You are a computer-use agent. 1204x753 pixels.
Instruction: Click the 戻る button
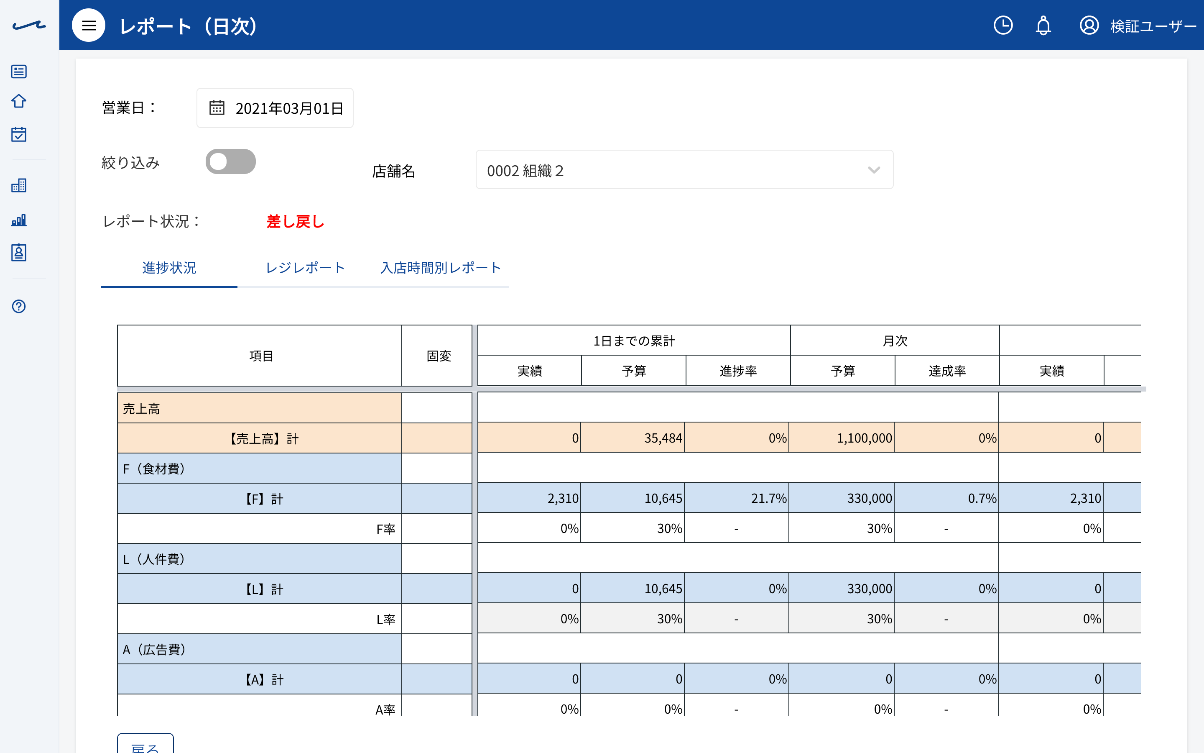(x=145, y=745)
